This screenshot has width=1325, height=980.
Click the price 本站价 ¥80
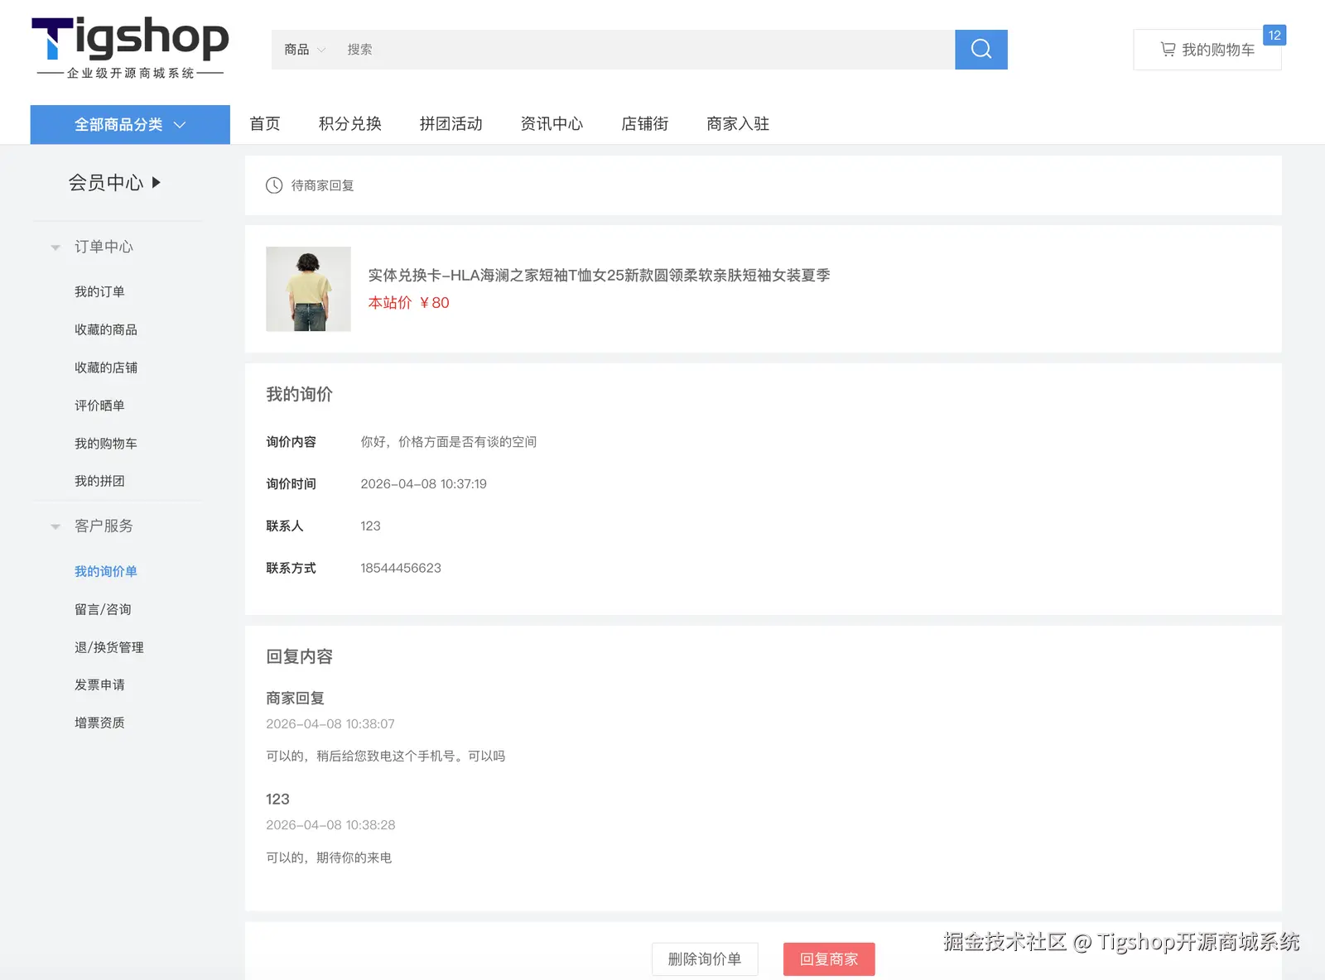tap(409, 303)
